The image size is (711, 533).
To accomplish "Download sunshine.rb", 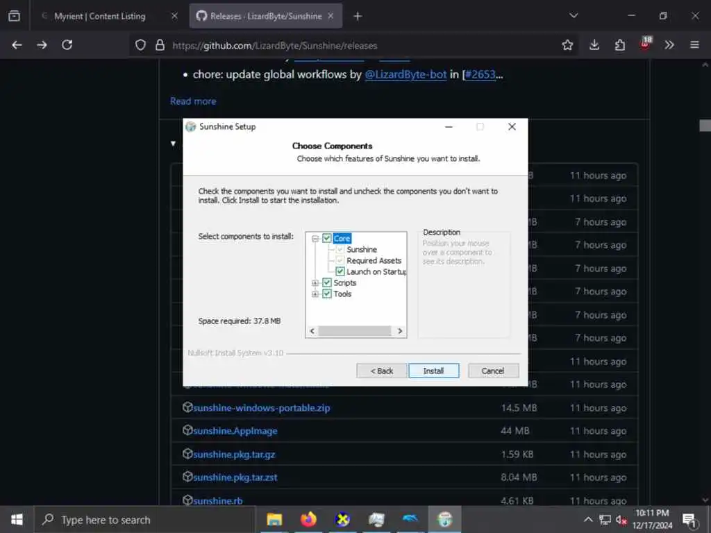I will click(x=217, y=501).
